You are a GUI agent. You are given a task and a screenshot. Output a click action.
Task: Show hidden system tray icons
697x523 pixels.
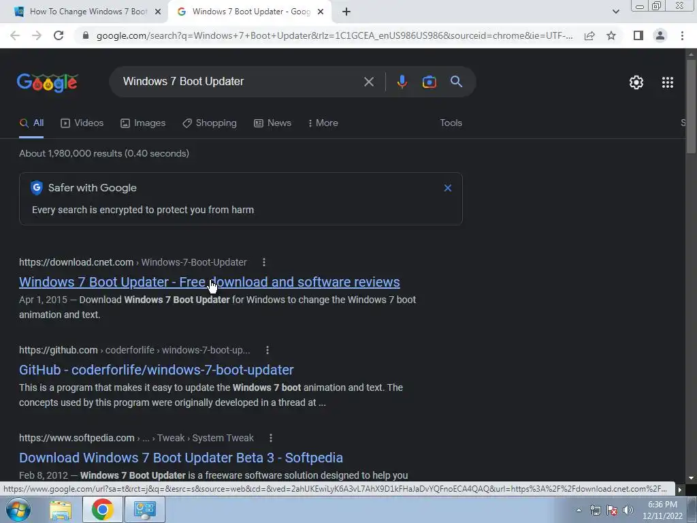click(579, 510)
